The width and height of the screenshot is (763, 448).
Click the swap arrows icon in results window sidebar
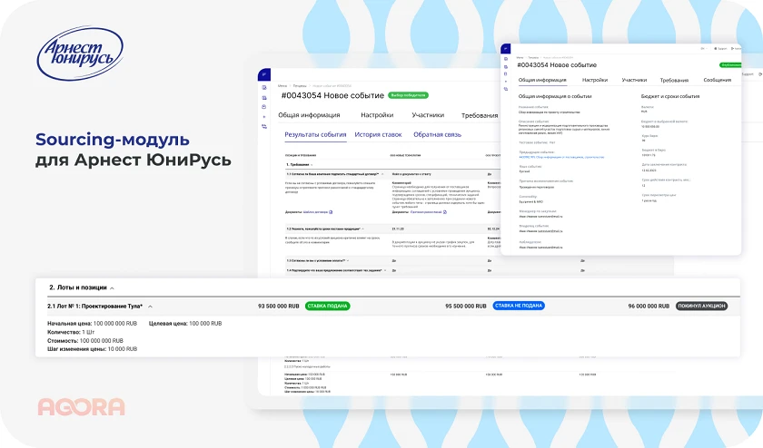(x=264, y=126)
